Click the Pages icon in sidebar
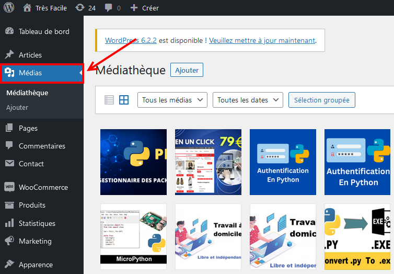Image resolution: width=394 pixels, height=274 pixels. 9,128
